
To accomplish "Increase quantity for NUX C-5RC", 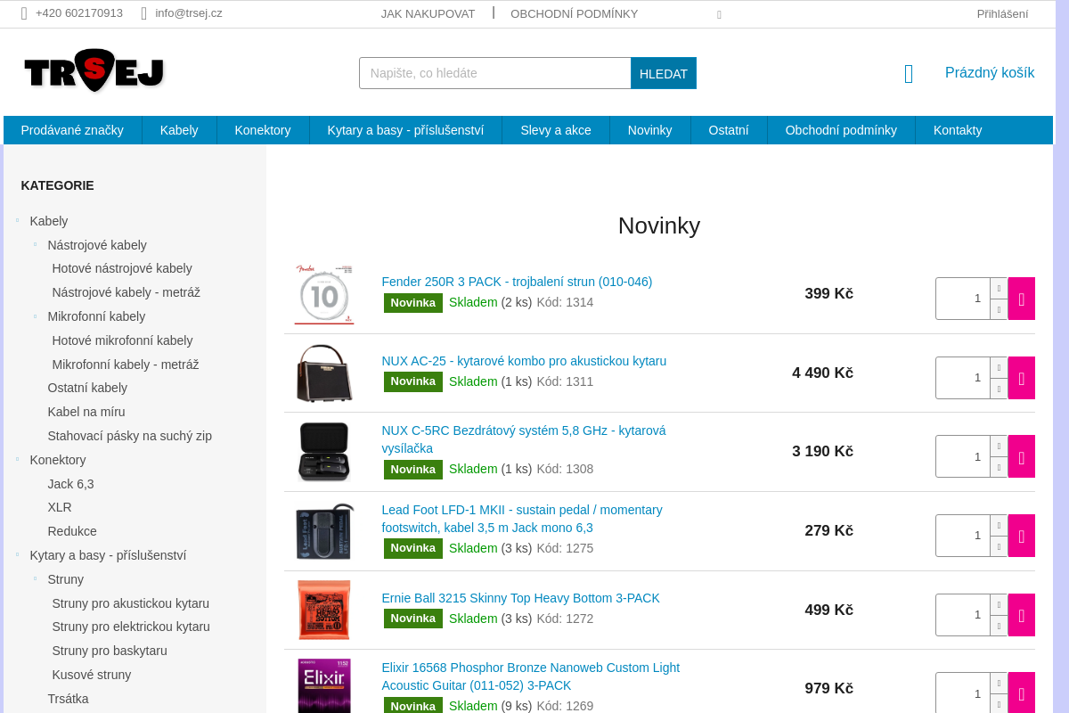I will coord(999,447).
